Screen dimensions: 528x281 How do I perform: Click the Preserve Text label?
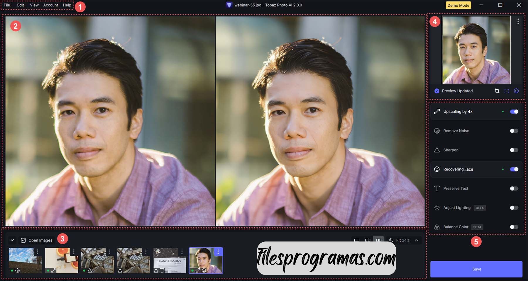coord(456,188)
